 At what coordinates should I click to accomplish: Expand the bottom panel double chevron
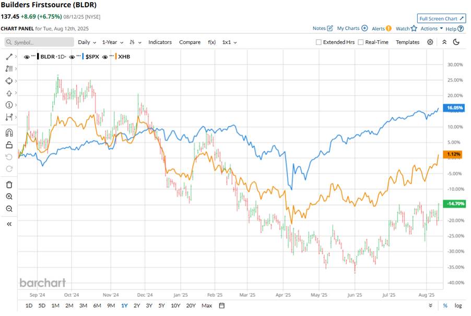point(430,306)
